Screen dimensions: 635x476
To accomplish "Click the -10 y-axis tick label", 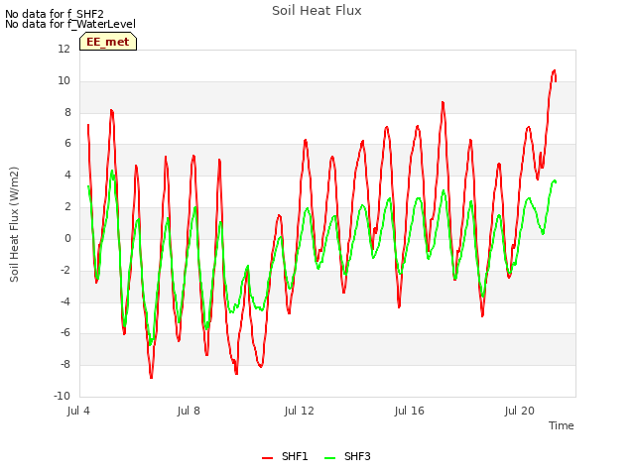I will [62, 396].
